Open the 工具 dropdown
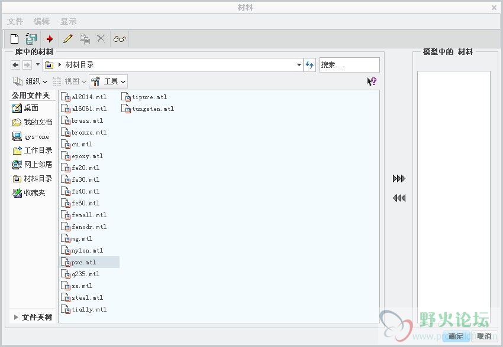This screenshot has height=347, width=503. (x=108, y=81)
